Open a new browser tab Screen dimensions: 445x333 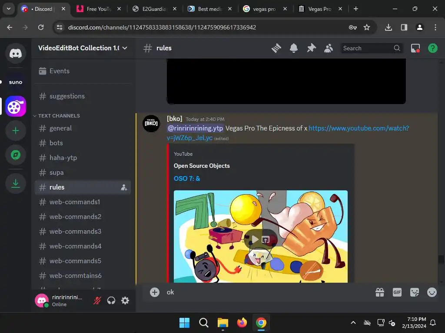[x=355, y=9]
